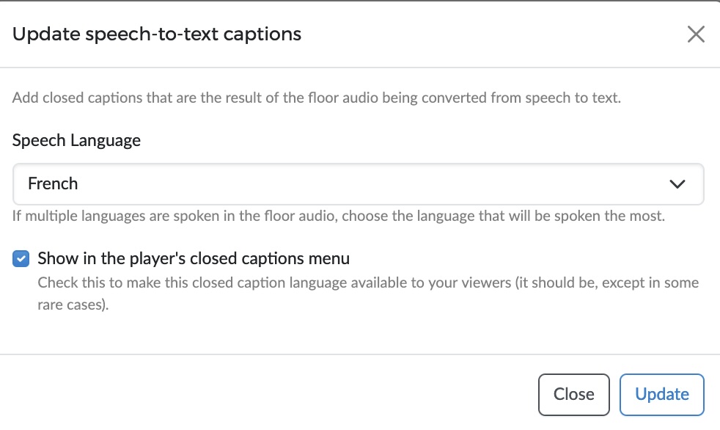Click the Update button
The width and height of the screenshot is (720, 430).
[x=661, y=395]
